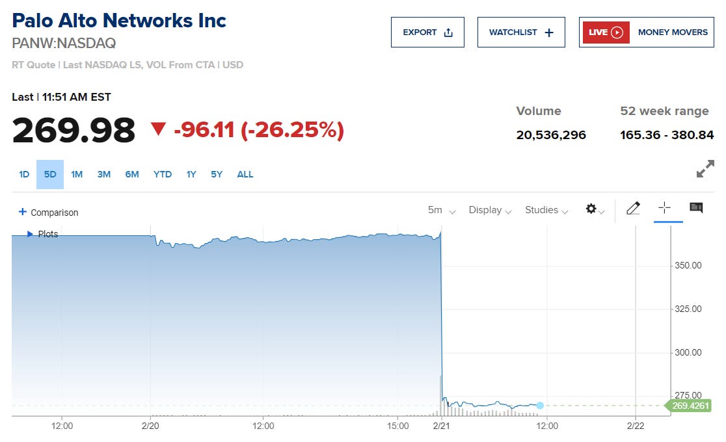Open Money Movers live link
This screenshot has height=442, width=726.
click(672, 32)
